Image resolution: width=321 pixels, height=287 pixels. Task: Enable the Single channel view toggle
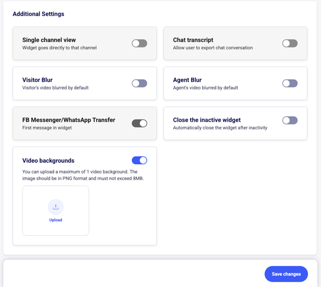(x=139, y=44)
